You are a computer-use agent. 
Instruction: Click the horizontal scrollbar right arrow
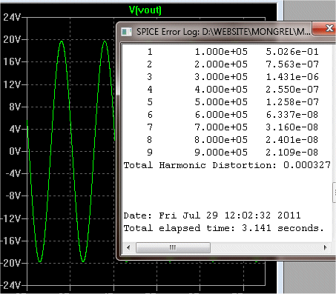326,247
